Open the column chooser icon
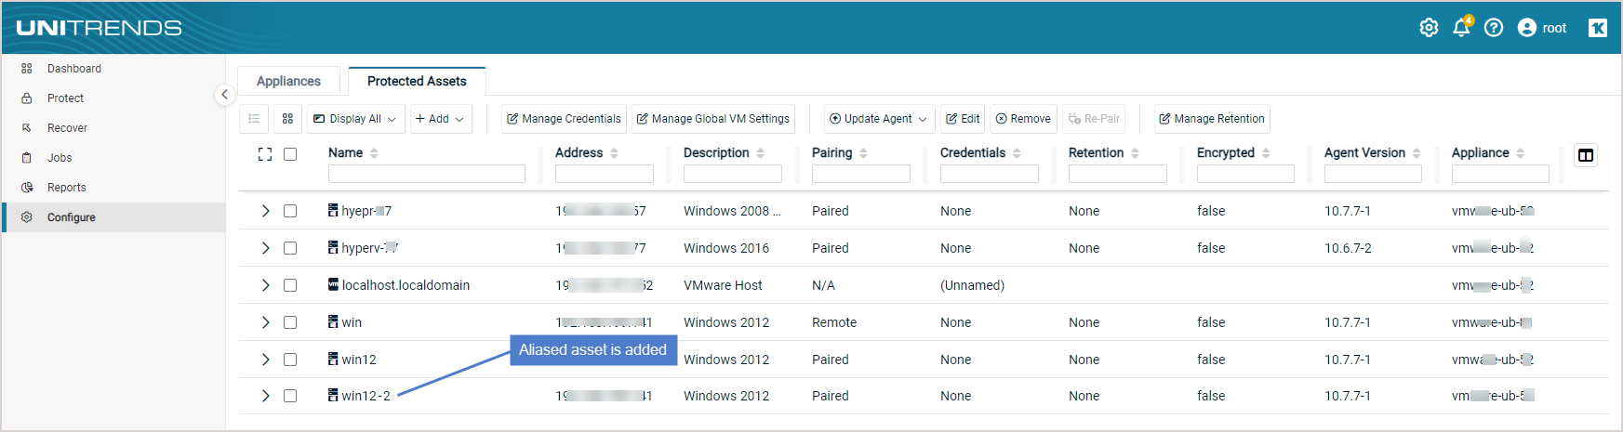This screenshot has width=1623, height=432. pyautogui.click(x=1586, y=155)
